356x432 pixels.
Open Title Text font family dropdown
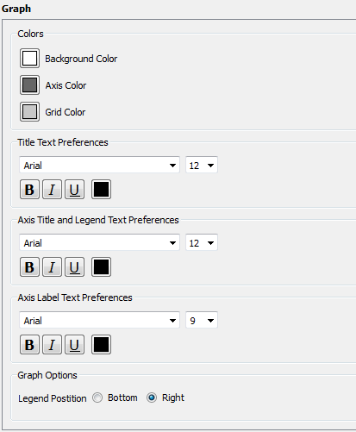(99, 165)
